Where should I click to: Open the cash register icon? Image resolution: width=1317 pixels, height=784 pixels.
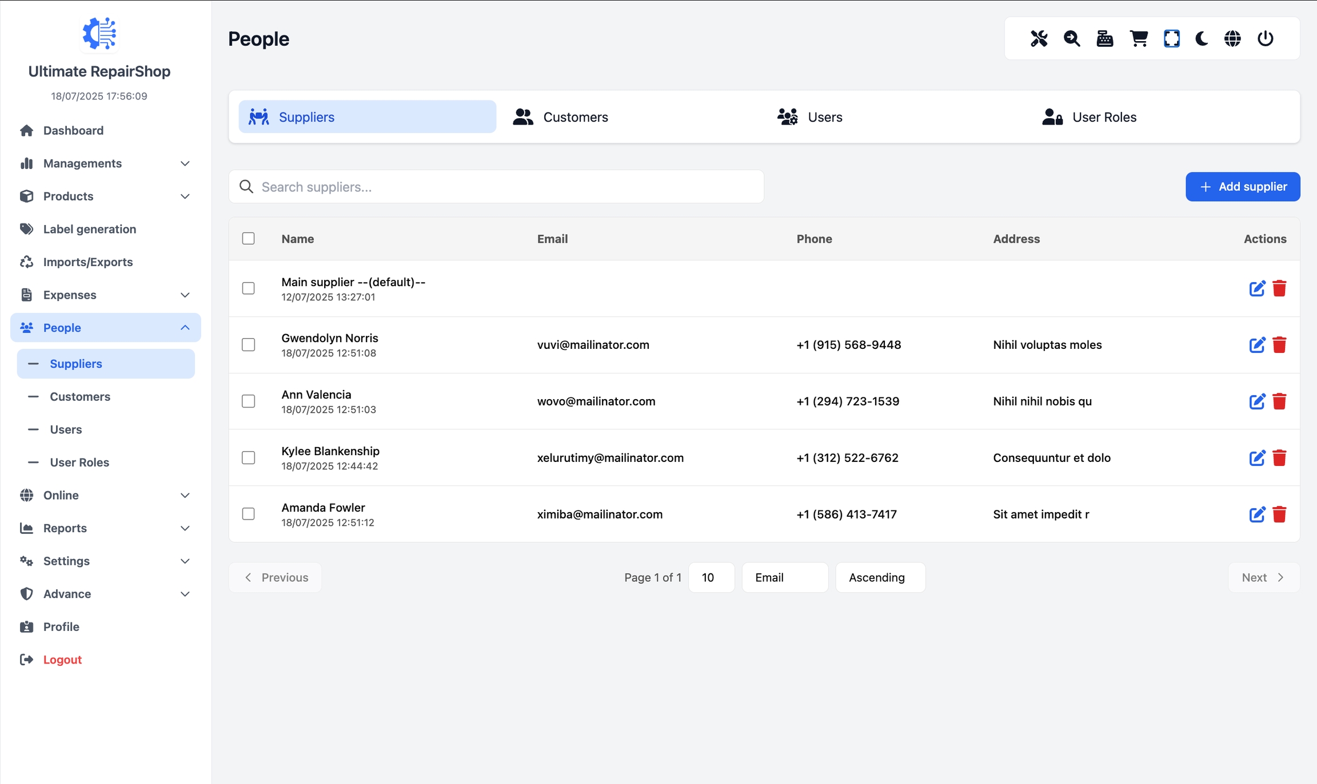point(1104,39)
